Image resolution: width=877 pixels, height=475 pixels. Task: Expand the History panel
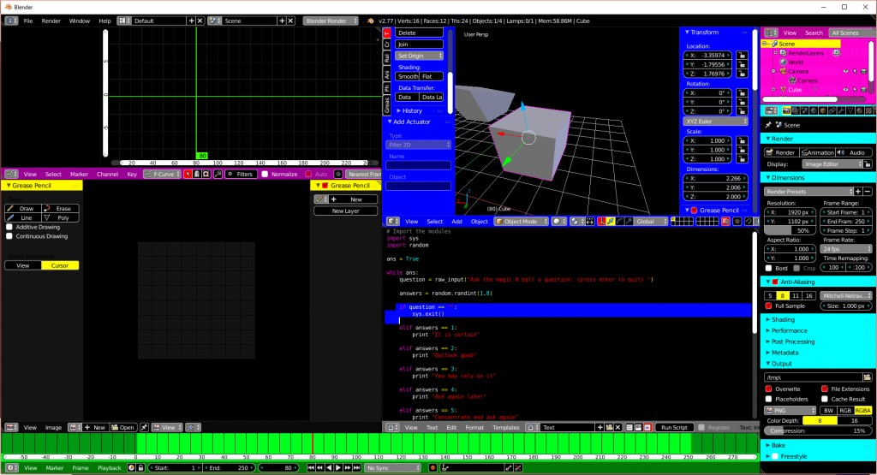[x=412, y=110]
